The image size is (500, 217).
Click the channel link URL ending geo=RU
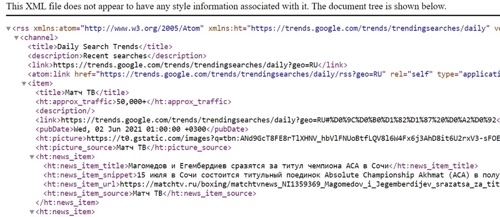coord(186,65)
